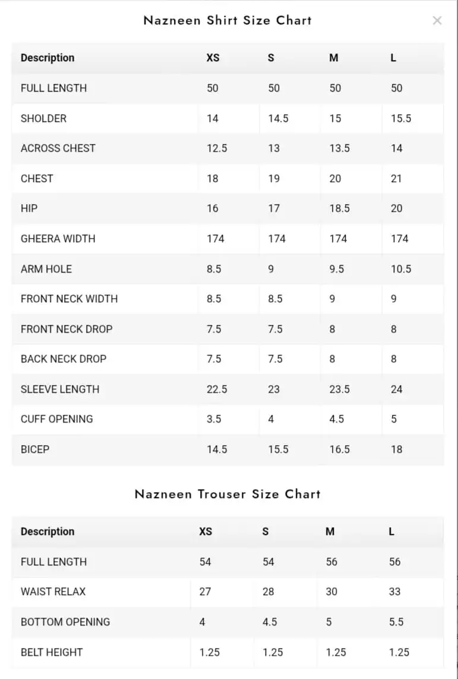
Task: Close the size chart popup
Action: click(x=437, y=21)
